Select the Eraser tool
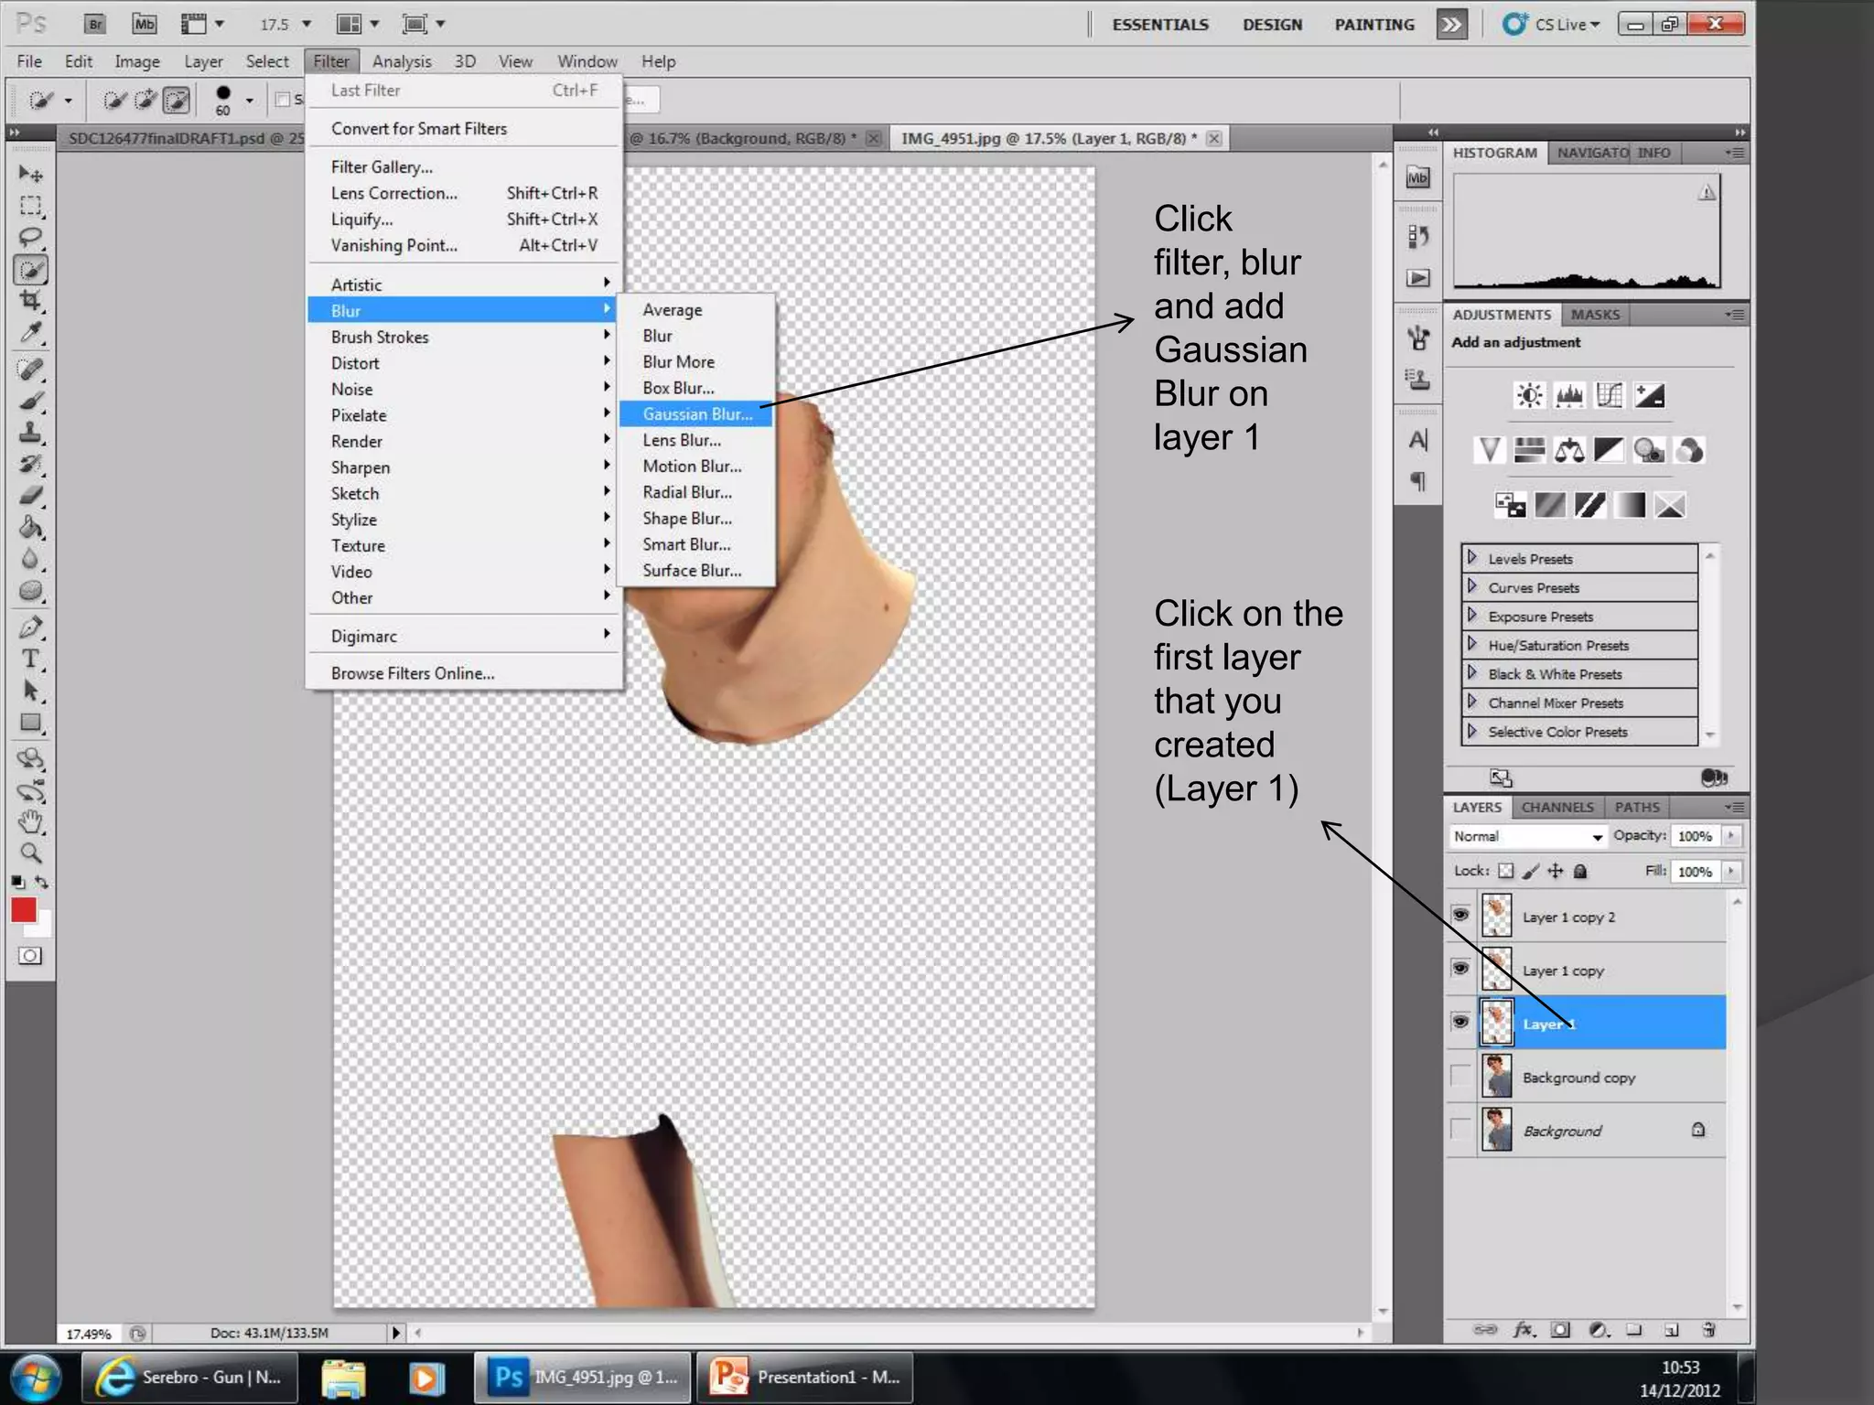Viewport: 1874px width, 1405px height. (30, 496)
